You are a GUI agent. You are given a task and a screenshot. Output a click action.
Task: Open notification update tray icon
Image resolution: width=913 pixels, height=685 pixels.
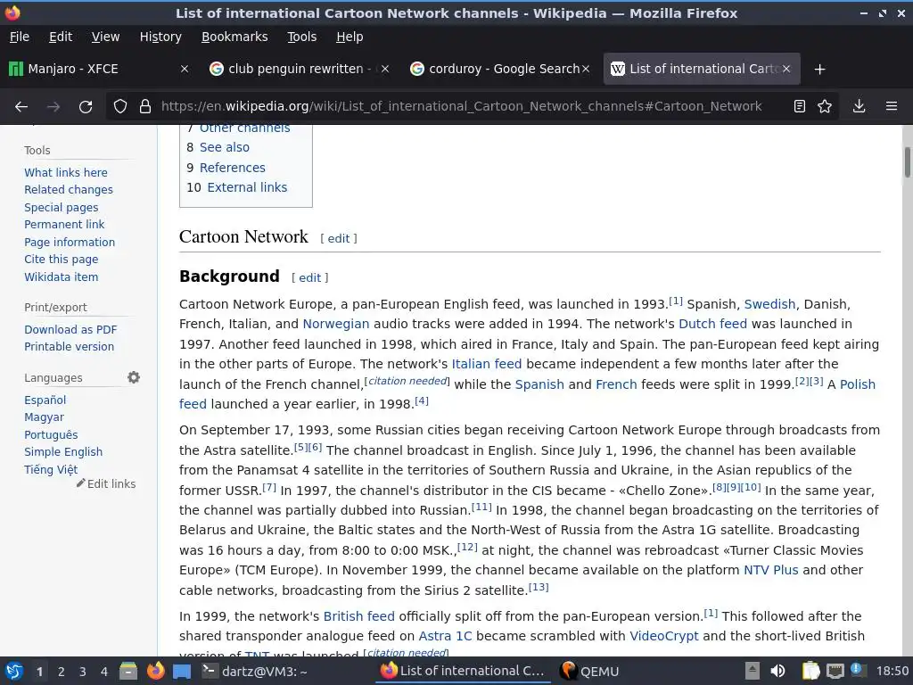tap(858, 670)
